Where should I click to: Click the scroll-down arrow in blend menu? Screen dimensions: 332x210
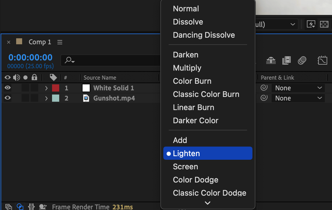point(208,203)
